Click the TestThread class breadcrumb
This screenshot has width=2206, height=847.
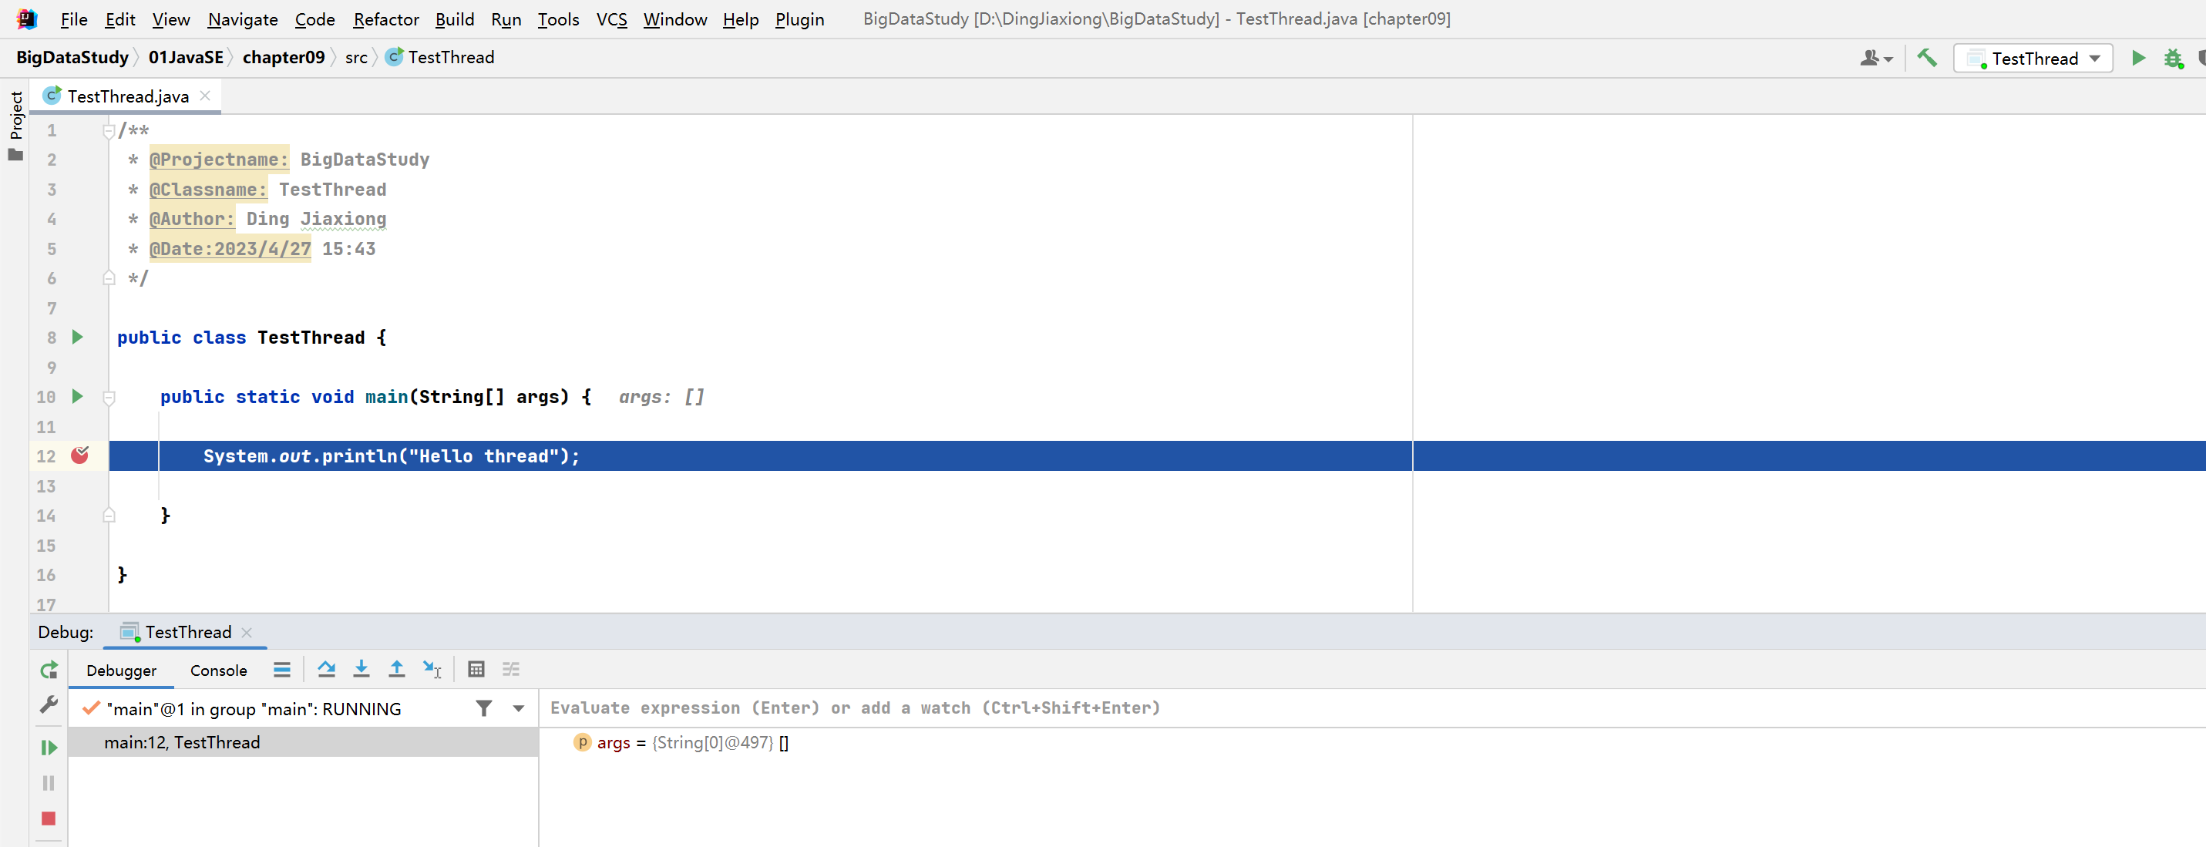[440, 57]
